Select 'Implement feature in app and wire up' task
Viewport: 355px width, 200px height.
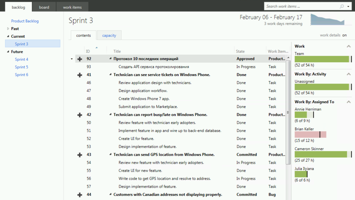[170, 131]
